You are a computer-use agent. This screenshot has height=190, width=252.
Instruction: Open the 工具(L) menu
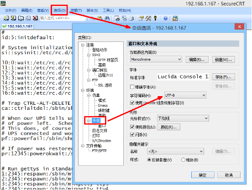click(x=108, y=10)
